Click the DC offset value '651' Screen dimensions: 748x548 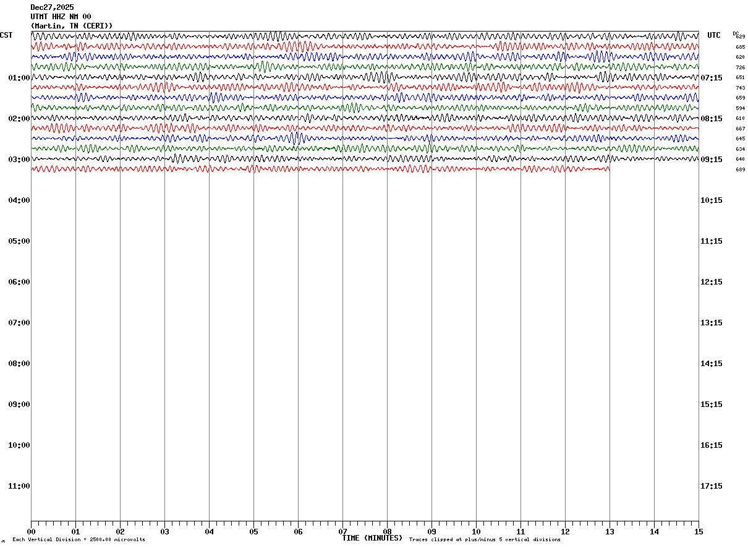[741, 78]
